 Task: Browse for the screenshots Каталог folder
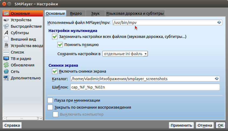(x=217, y=79)
